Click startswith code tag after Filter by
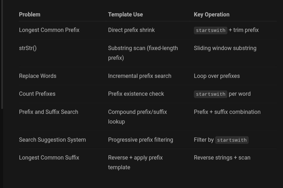The height and width of the screenshot is (188, 283). [x=232, y=140]
